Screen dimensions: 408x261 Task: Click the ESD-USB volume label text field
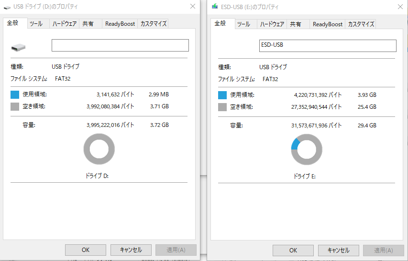pyautogui.click(x=328, y=45)
